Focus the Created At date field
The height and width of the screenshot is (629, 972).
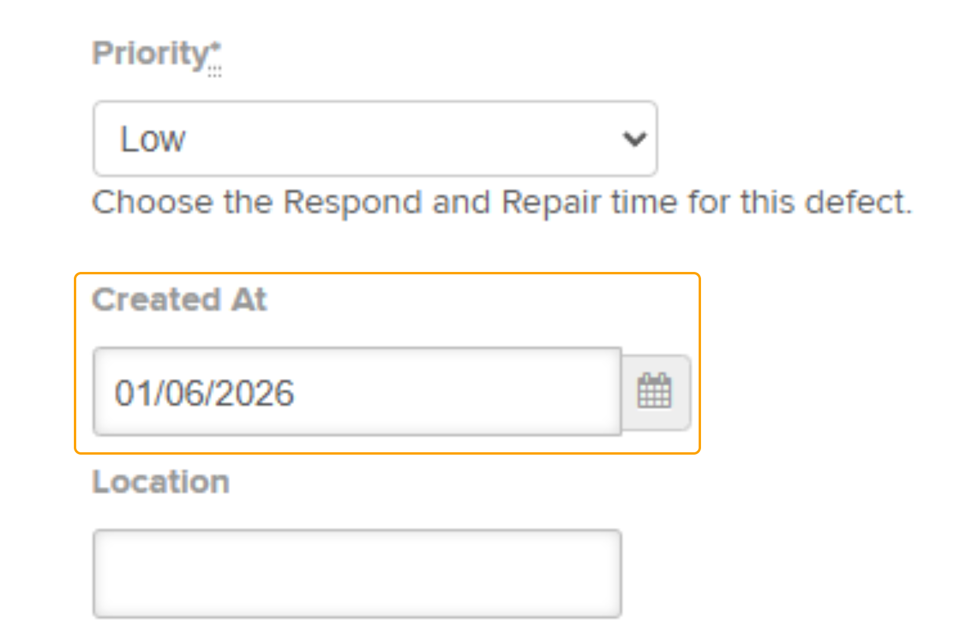tap(357, 392)
